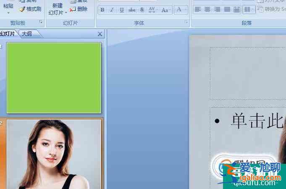Align text right
The width and height of the screenshot is (286, 189).
point(217,10)
